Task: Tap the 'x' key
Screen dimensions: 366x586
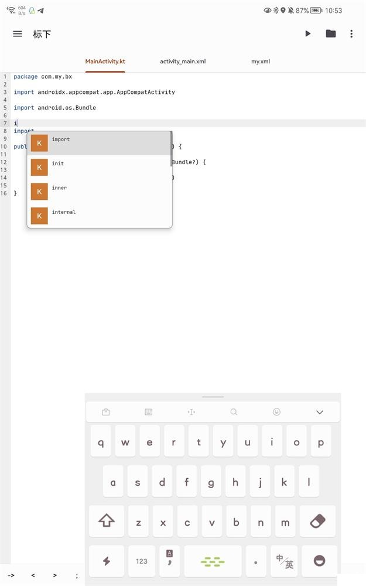Action: (163, 521)
